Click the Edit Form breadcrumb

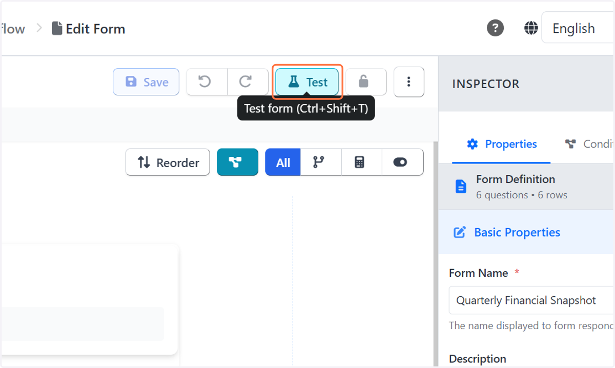[x=89, y=29]
